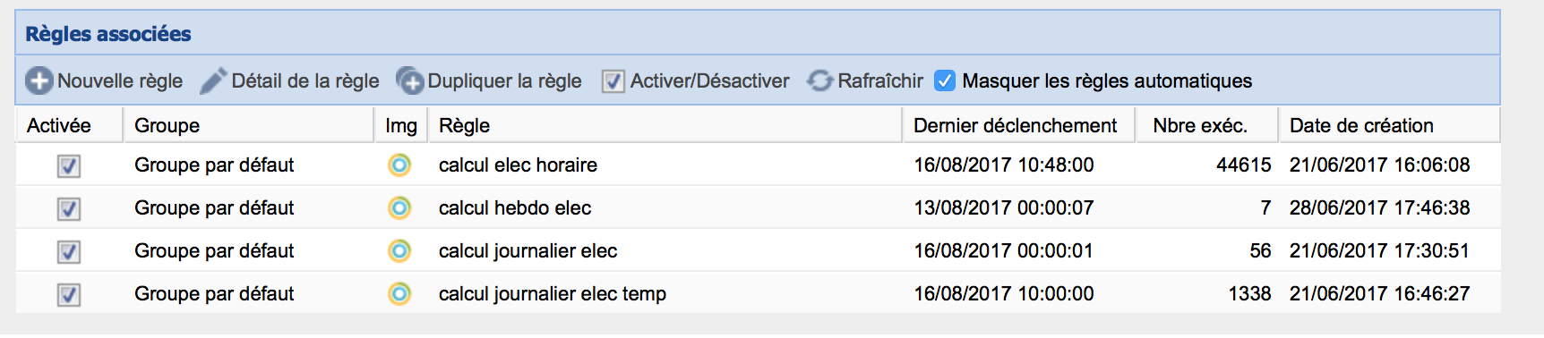Click rule image icon for calcul elec horaire
The width and height of the screenshot is (1544, 338).
click(x=399, y=165)
